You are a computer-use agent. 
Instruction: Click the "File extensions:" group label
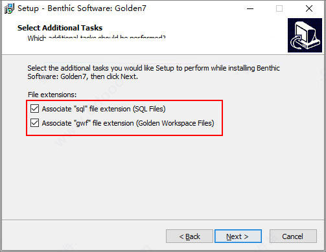click(x=52, y=95)
